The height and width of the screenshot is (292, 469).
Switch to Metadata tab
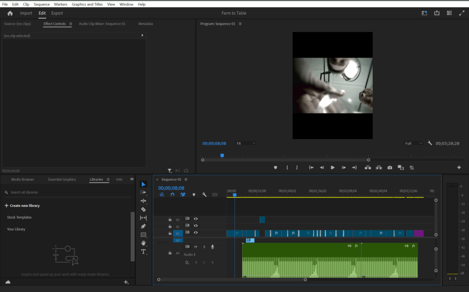(x=146, y=24)
